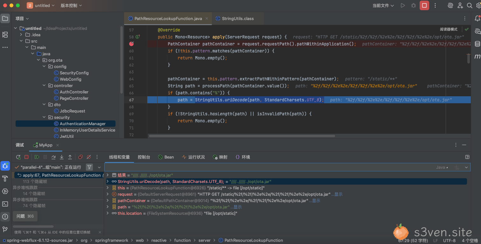Click UTF-8 encoding in status bar
Screen dimensions: 481x244
pyautogui.click(x=449, y=241)
